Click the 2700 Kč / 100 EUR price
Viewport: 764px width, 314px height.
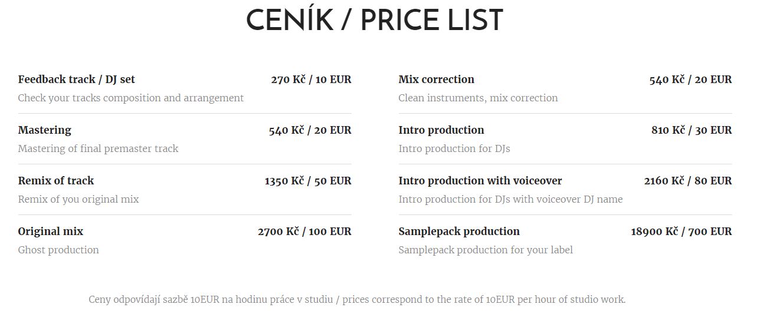304,232
